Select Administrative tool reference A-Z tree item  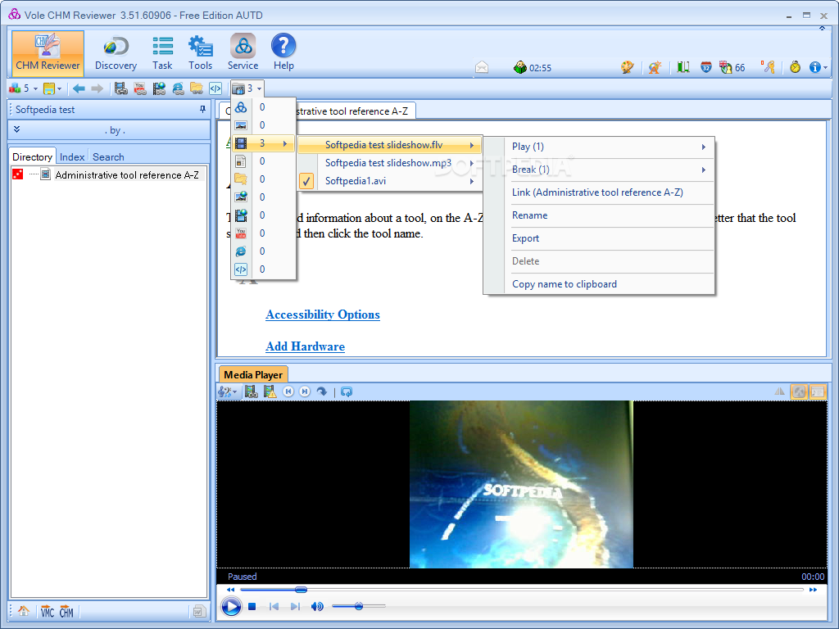pos(127,175)
